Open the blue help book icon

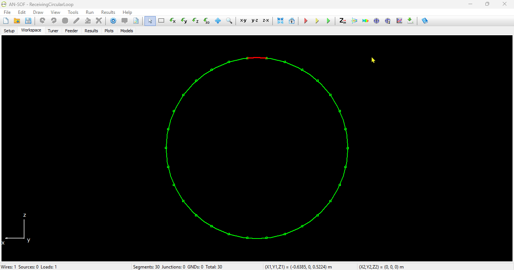pyautogui.click(x=425, y=21)
